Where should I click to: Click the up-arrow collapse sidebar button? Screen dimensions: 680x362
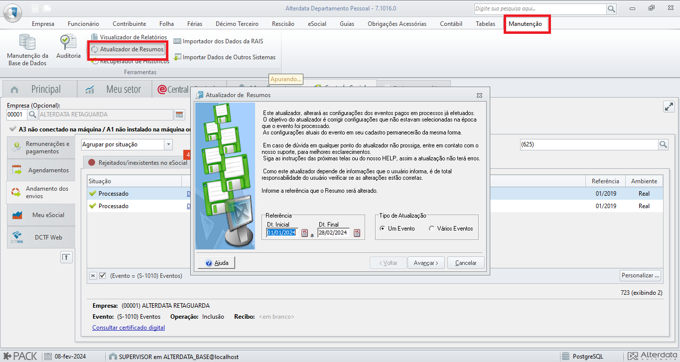[x=67, y=257]
